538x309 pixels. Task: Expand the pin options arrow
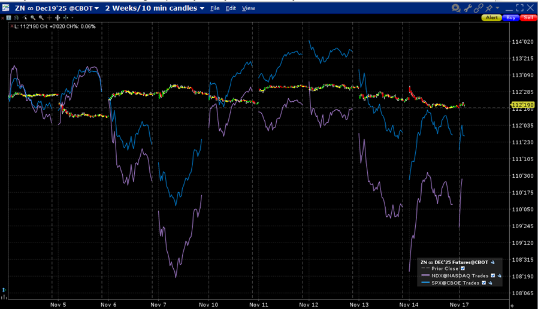[497, 8]
